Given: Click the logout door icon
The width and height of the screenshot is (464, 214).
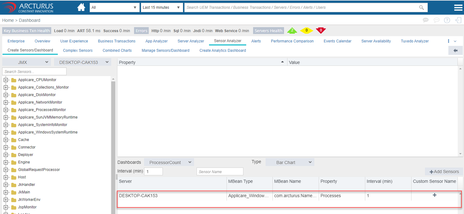Looking at the screenshot, I should pyautogui.click(x=458, y=20).
